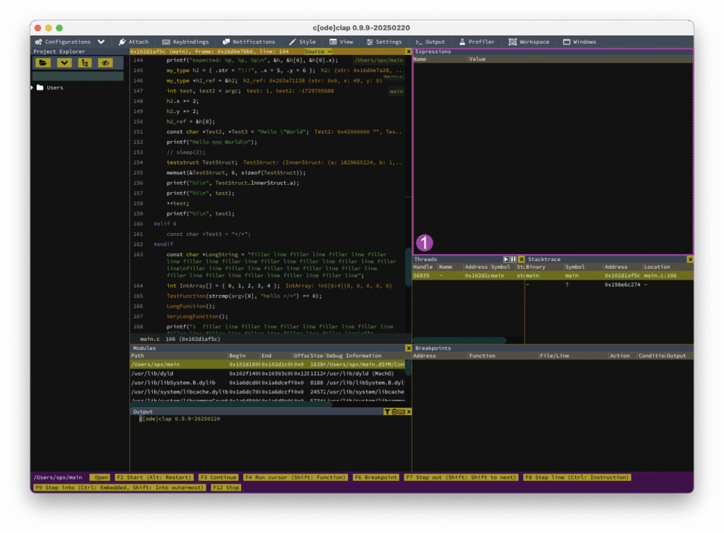Expand the Configurations dropdown chevron
The image size is (724, 533).
tap(101, 42)
